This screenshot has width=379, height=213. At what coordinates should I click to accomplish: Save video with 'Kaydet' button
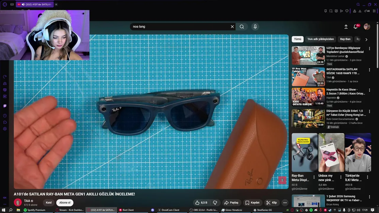point(252,203)
